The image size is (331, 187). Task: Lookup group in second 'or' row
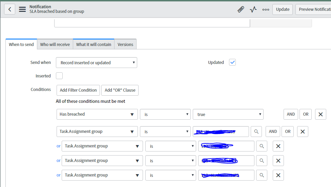click(x=262, y=161)
